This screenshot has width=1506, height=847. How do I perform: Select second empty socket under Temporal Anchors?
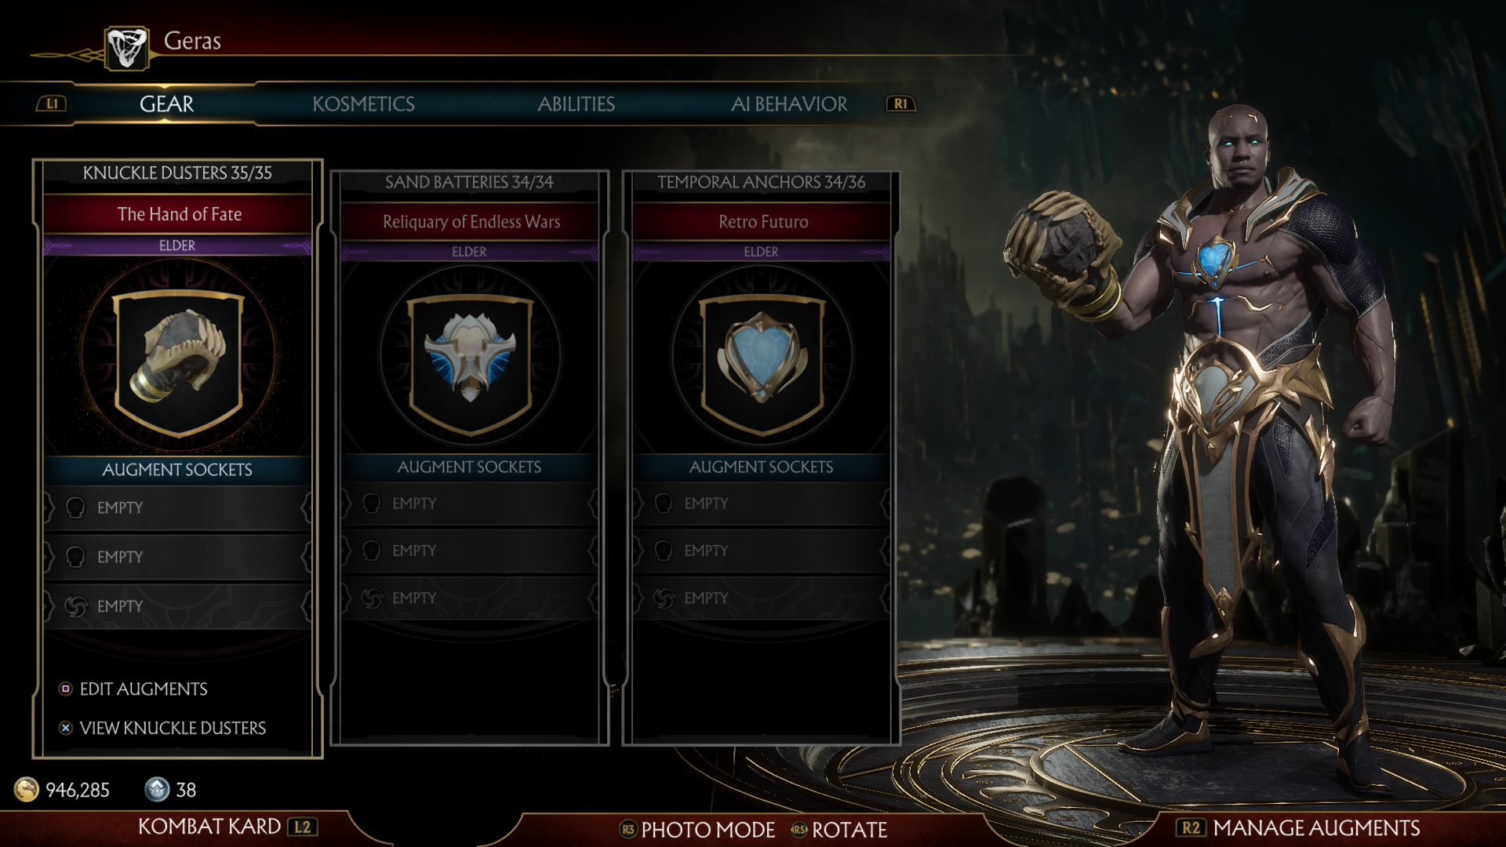click(x=762, y=551)
